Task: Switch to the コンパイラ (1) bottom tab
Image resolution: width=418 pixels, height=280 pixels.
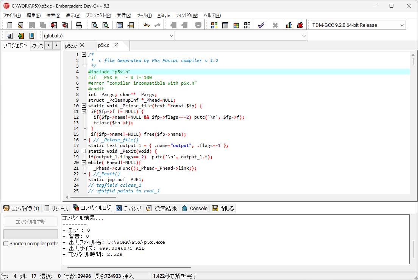Action: point(21,209)
